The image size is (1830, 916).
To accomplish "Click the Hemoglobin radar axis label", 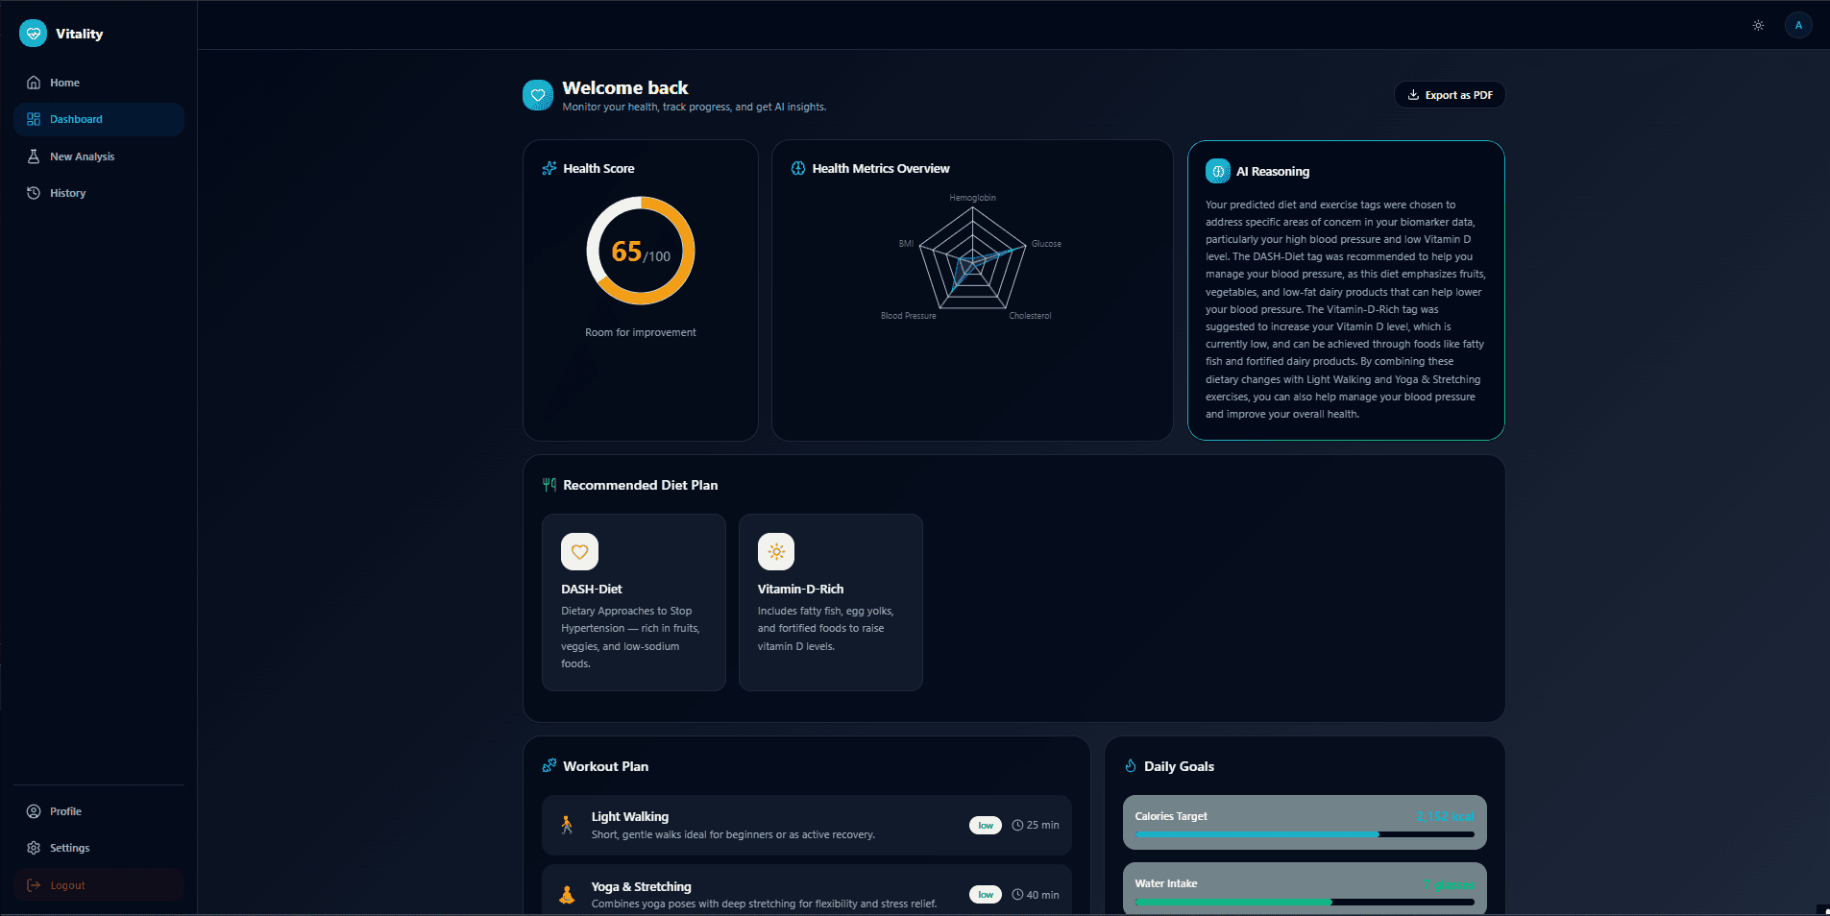I will [972, 198].
